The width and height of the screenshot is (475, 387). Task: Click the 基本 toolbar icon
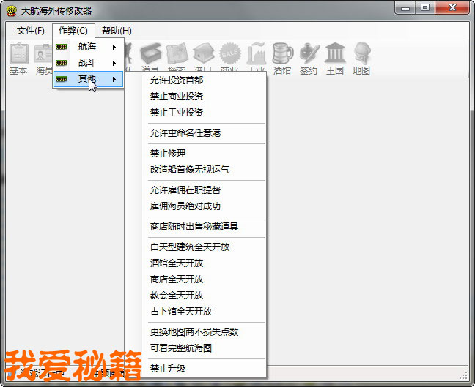(x=18, y=58)
